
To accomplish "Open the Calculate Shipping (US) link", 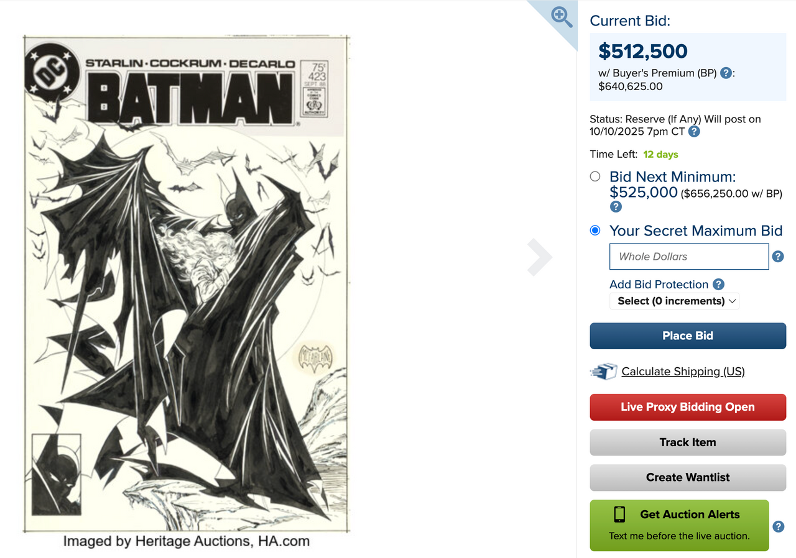I will point(683,372).
